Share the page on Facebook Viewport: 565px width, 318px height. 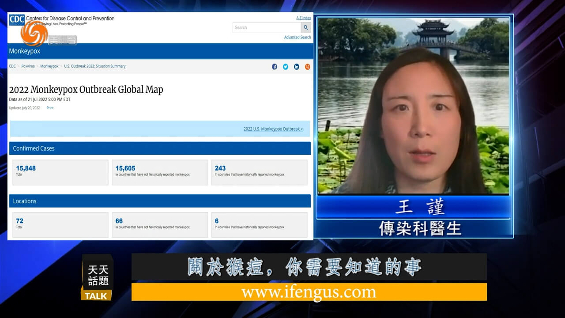coord(275,67)
